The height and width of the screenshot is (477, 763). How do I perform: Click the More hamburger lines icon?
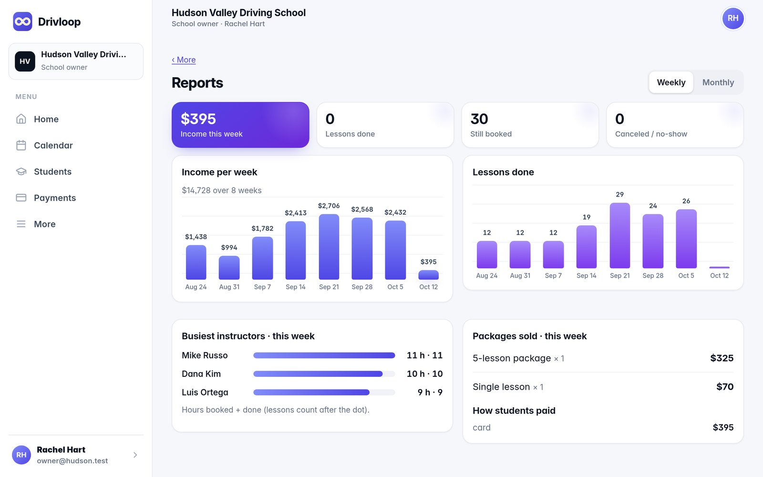[x=21, y=224]
